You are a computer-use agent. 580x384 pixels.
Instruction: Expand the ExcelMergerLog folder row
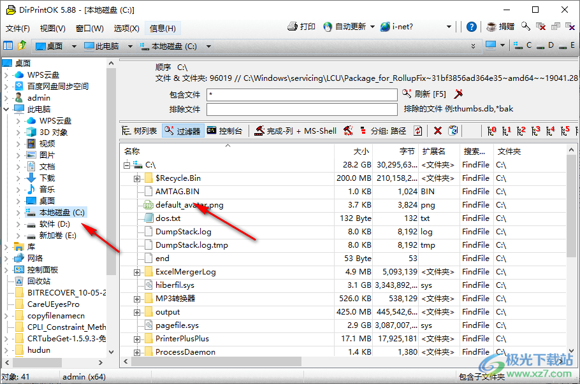coord(137,273)
